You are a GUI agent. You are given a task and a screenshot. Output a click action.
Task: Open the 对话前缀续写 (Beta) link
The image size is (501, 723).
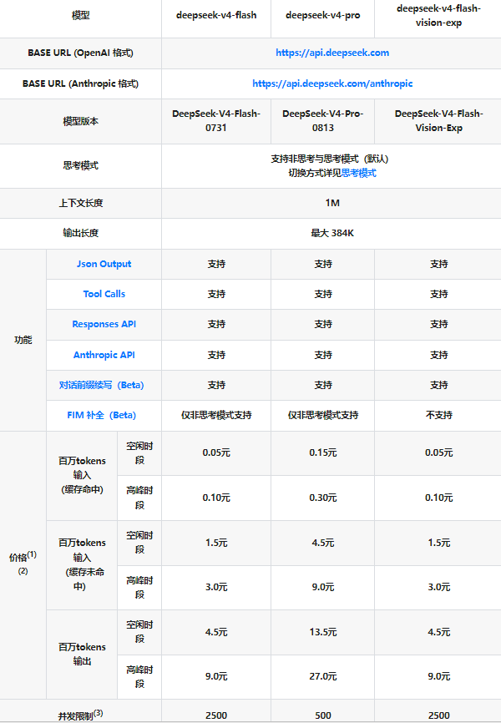(x=102, y=385)
